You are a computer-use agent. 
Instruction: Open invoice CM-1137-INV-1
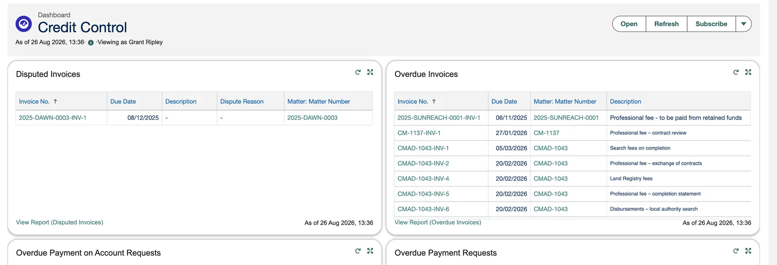(419, 133)
